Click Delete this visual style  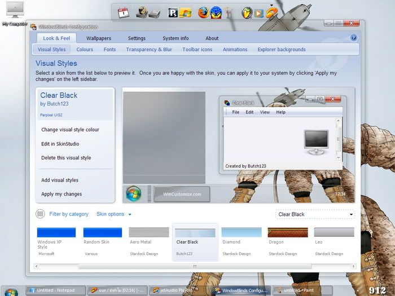coord(66,158)
